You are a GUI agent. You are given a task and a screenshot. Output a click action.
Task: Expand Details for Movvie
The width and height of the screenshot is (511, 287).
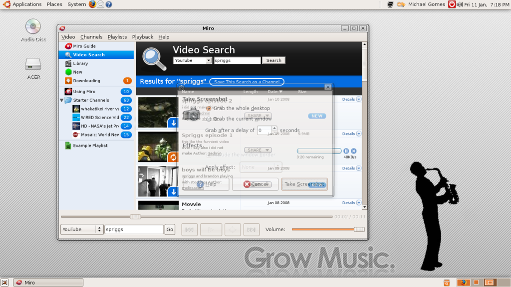tap(351, 203)
